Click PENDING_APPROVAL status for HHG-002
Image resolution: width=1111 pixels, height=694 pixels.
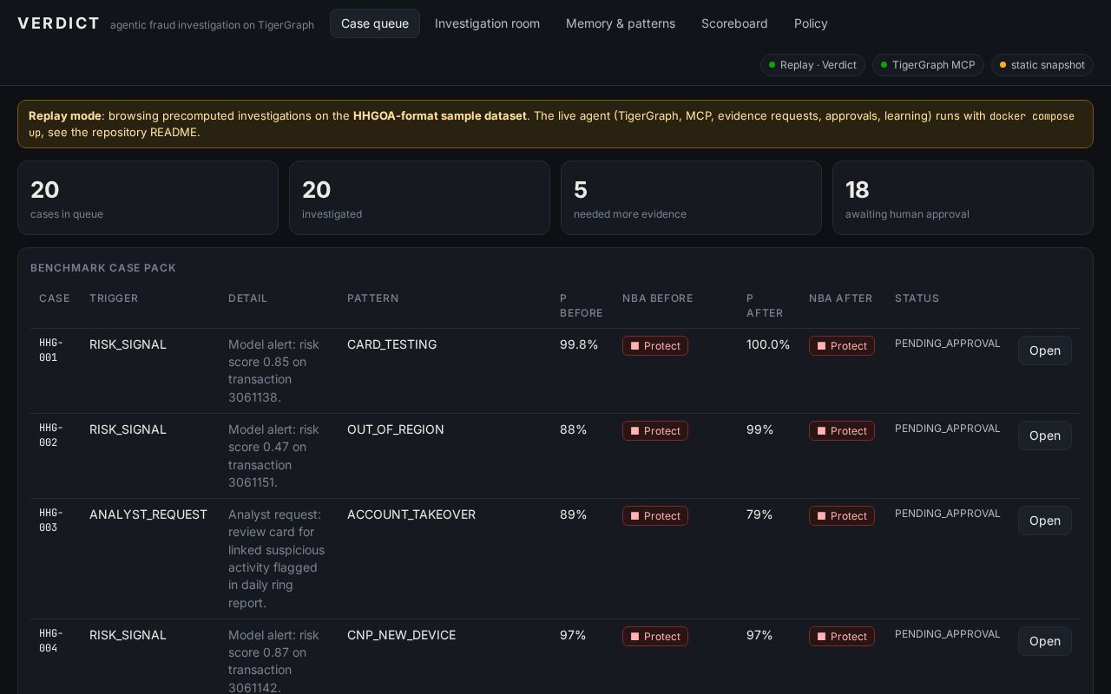tap(948, 429)
